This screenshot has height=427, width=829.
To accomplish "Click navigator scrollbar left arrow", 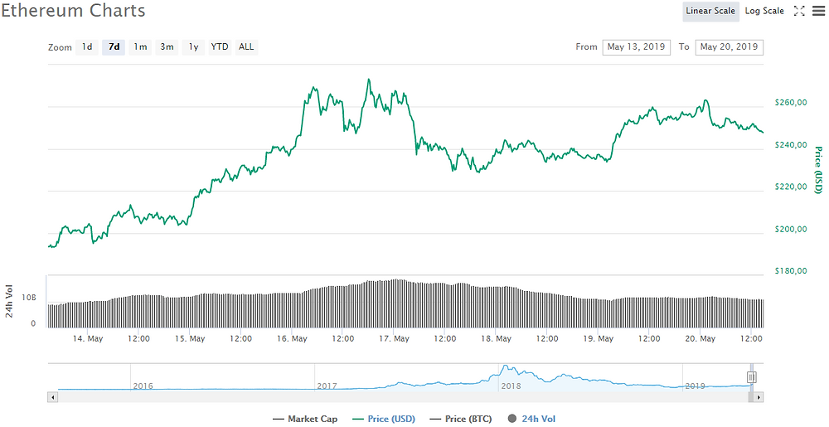I will point(52,395).
